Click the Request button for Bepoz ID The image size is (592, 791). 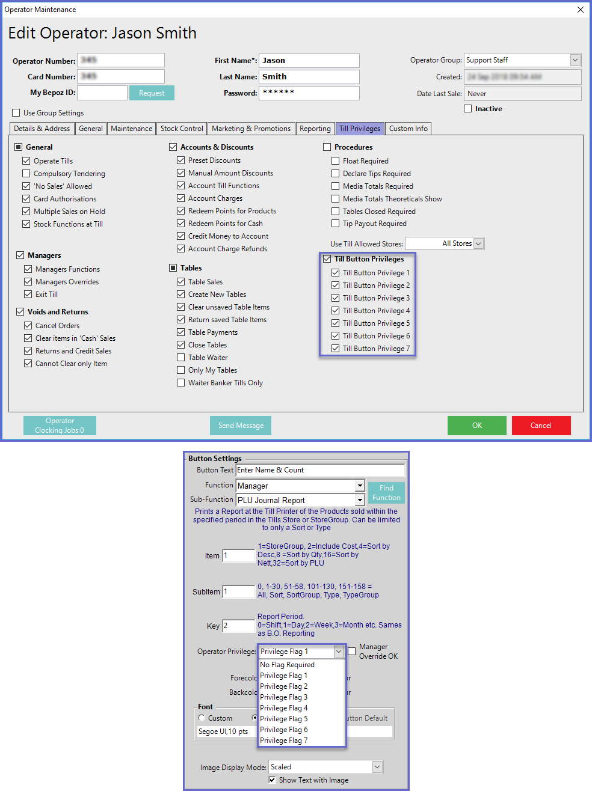click(x=152, y=93)
